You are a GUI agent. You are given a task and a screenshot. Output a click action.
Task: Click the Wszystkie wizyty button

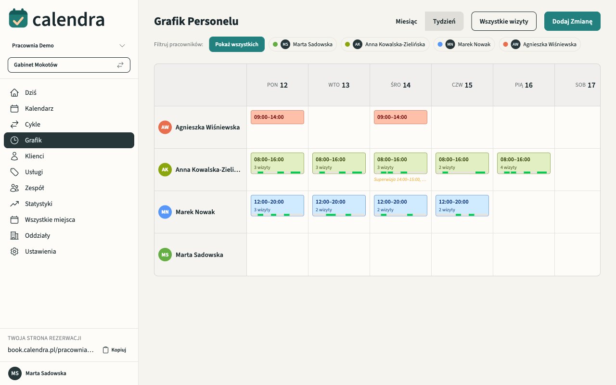[504, 21]
